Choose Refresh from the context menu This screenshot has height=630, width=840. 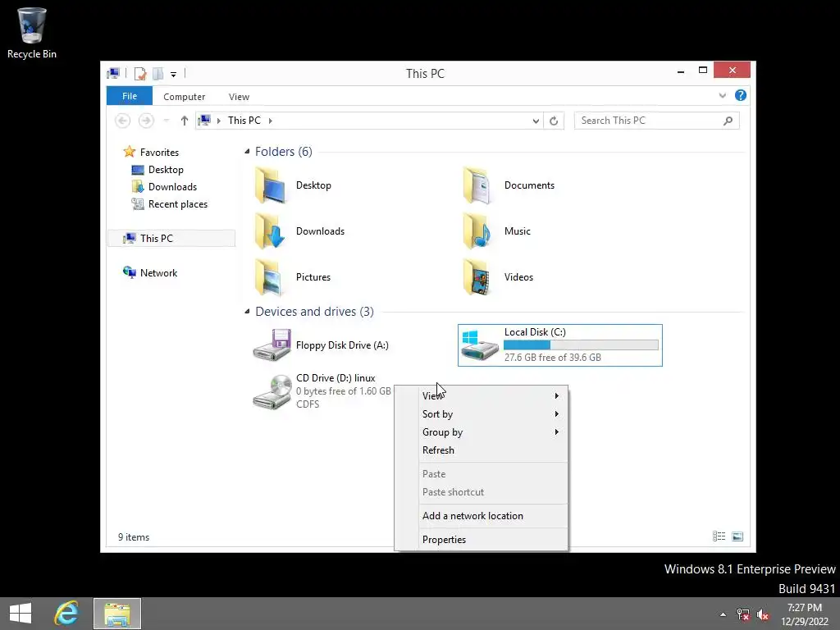coord(481,450)
